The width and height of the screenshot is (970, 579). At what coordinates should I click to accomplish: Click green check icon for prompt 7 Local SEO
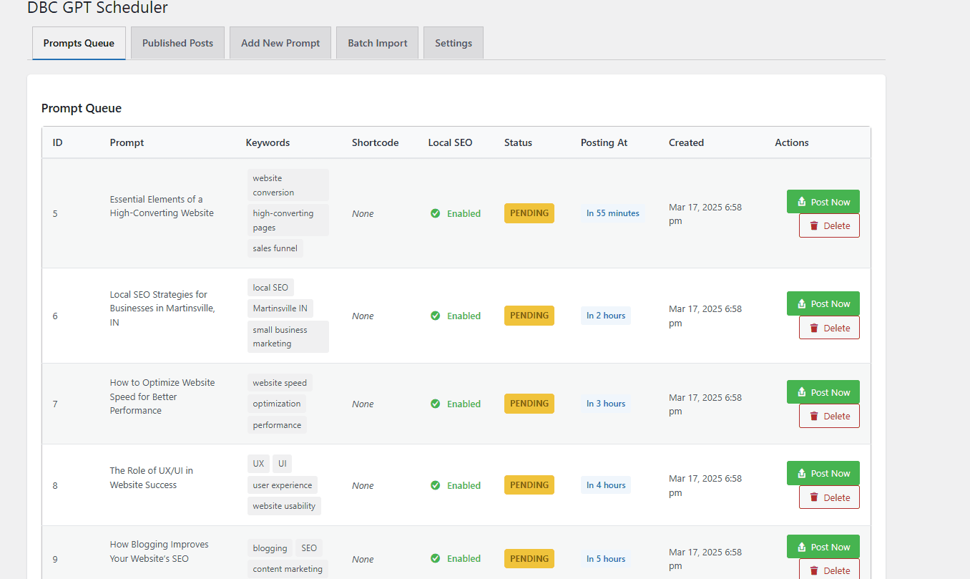tap(435, 404)
